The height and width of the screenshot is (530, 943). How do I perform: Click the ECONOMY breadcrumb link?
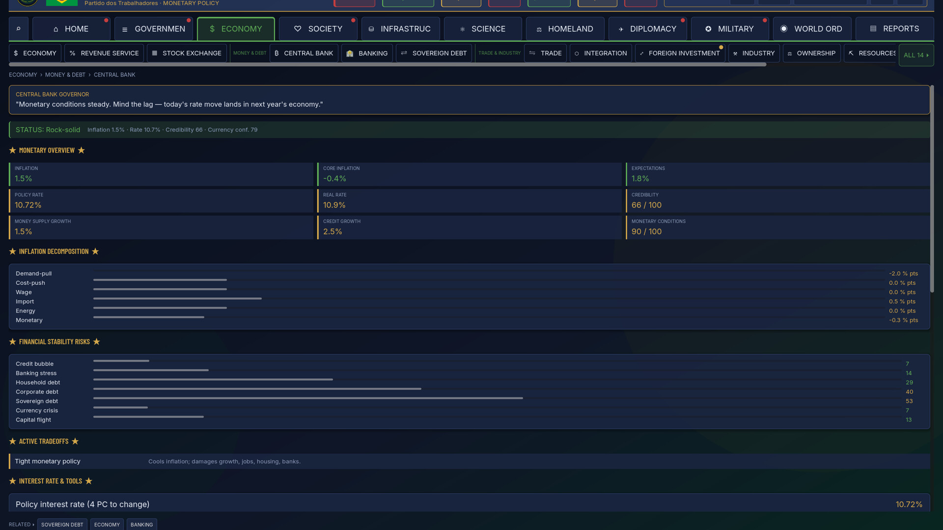(23, 75)
